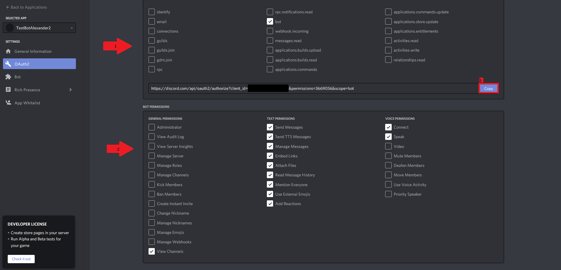Check the Ban Members permission

click(x=152, y=194)
